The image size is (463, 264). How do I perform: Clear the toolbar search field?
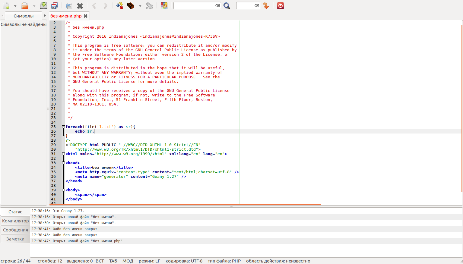[217, 6]
